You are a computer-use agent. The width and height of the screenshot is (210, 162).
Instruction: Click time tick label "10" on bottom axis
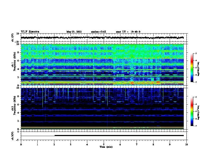click(186, 145)
